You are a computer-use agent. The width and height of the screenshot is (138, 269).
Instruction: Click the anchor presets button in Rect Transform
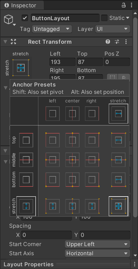20,68
